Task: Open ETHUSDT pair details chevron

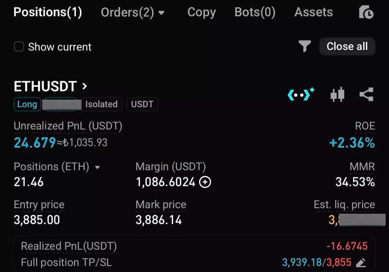Action: [x=85, y=86]
